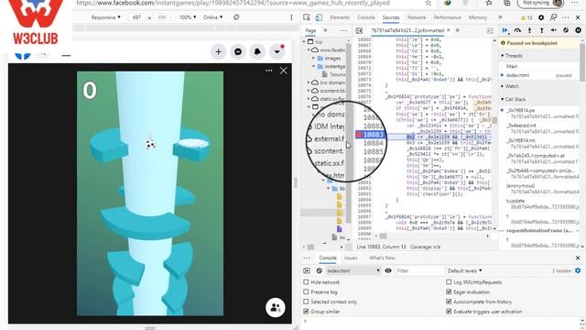Open DevTools settings gear in top bar
Screen dimensions: 586x330
541,17
